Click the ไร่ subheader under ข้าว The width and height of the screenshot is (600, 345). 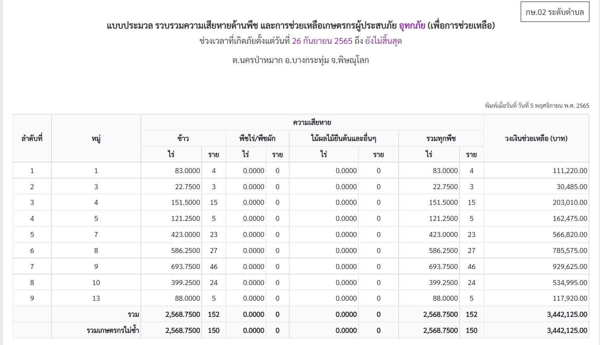coord(171,154)
